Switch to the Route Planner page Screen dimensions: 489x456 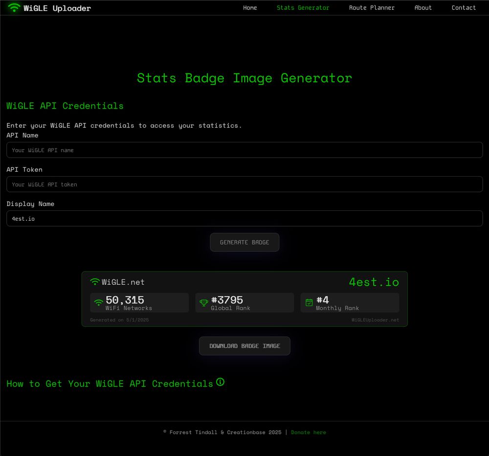coord(372,7)
